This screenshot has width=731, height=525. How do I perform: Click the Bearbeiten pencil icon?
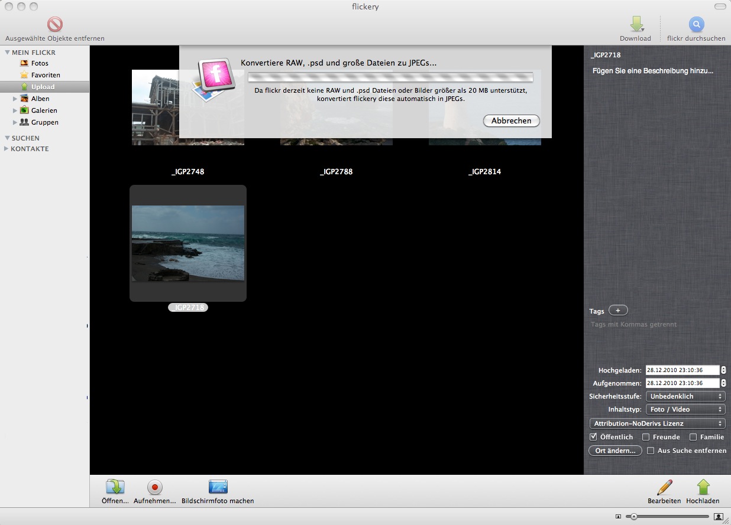(664, 487)
